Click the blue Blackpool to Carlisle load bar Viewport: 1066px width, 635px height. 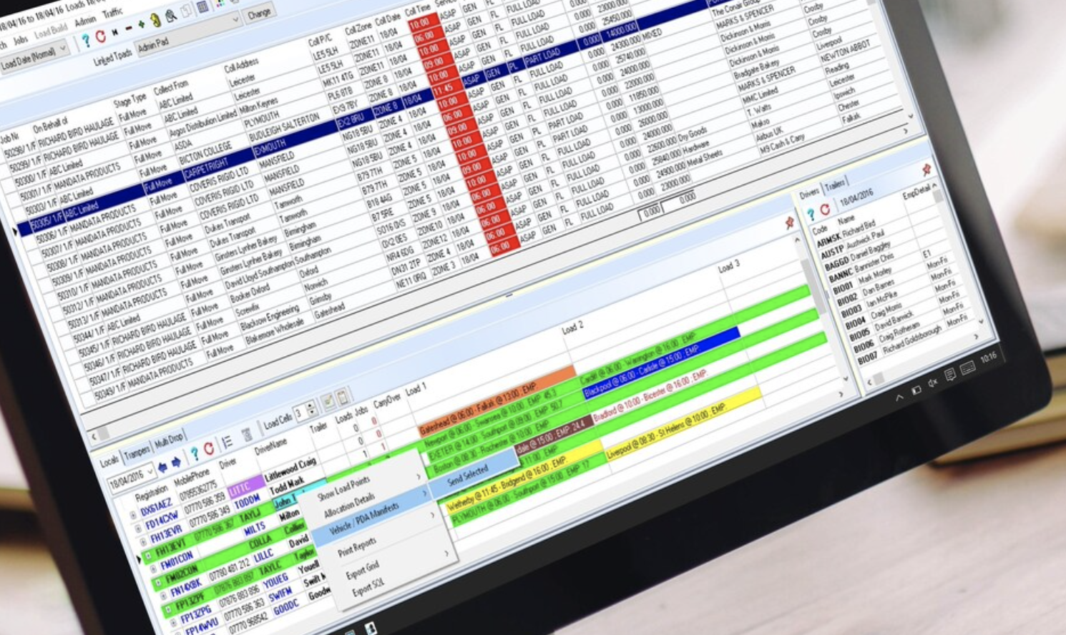660,363
